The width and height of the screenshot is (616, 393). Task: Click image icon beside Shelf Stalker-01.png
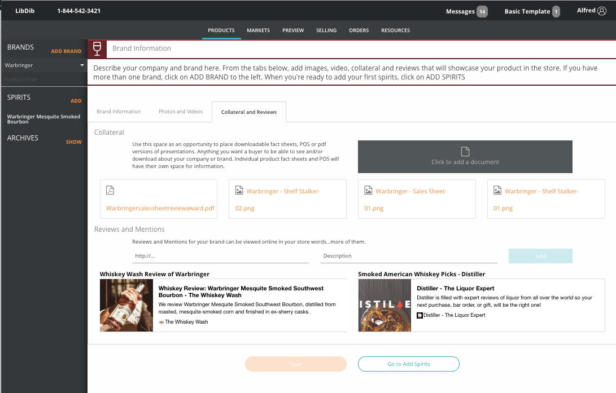pos(497,190)
